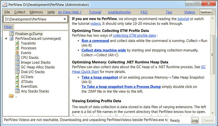
Task: Click the Feedback button
Action: coord(206,12)
